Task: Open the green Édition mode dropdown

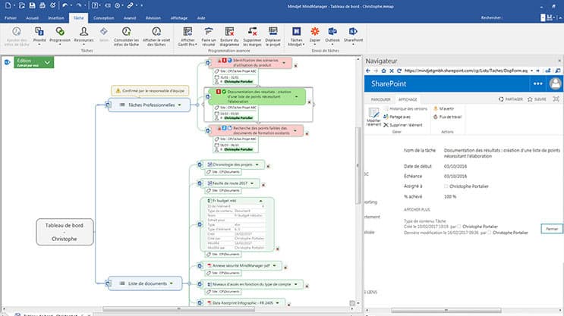Action: (47, 62)
